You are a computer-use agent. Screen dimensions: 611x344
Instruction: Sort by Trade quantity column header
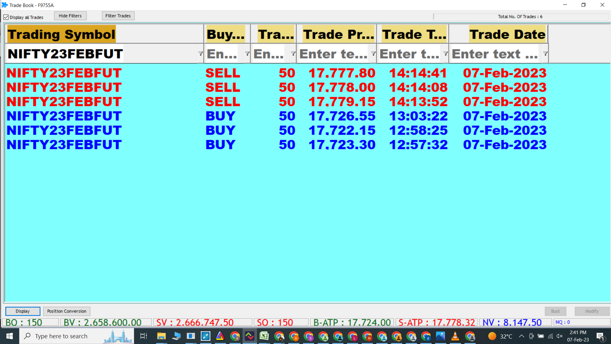[x=274, y=34]
